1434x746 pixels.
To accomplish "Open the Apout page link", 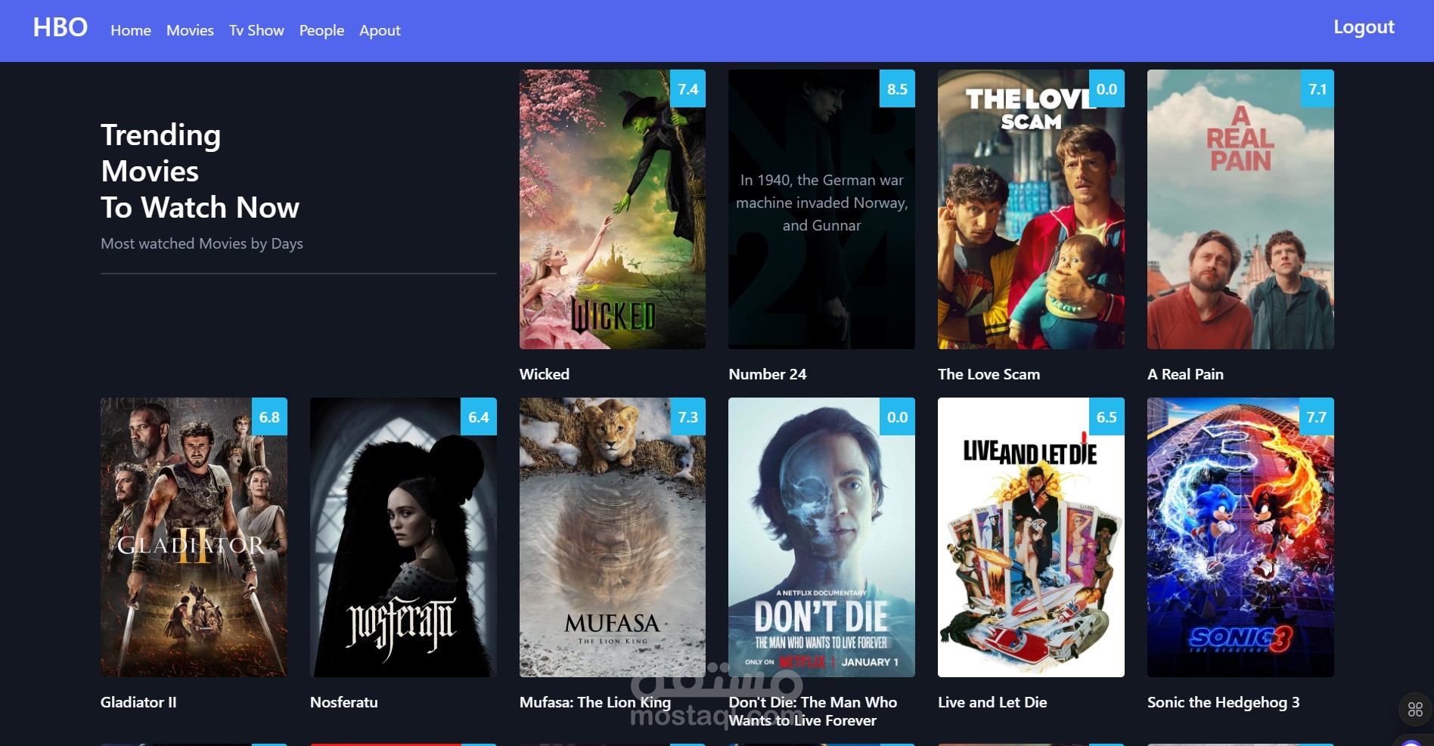I will 380,30.
